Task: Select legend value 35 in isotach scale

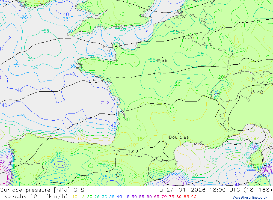Action: pyautogui.click(x=112, y=197)
